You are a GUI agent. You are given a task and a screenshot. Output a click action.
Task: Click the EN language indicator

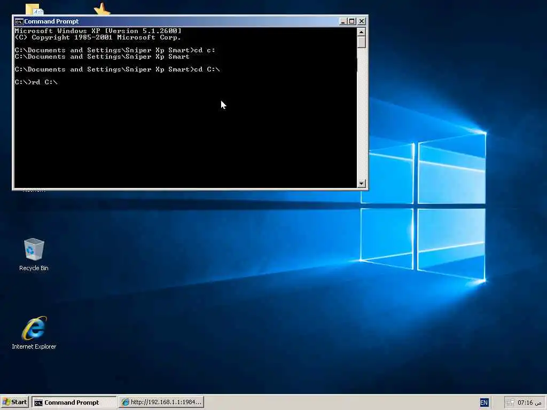(484, 403)
